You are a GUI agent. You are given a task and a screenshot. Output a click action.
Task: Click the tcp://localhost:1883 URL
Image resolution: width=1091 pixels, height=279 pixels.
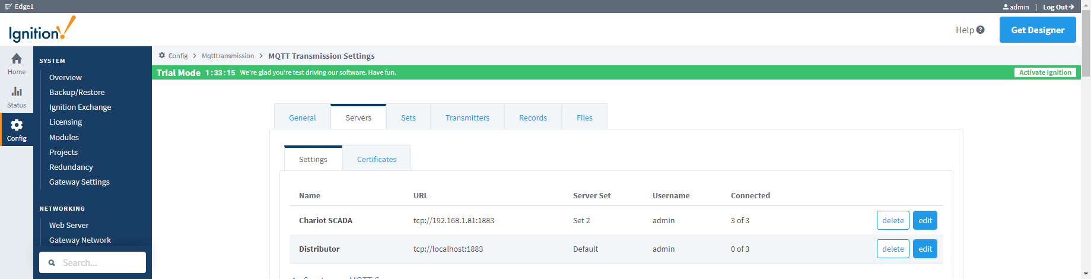click(448, 249)
